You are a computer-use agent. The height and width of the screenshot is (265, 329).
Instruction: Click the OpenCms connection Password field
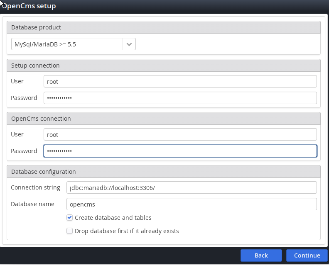[x=180, y=151]
